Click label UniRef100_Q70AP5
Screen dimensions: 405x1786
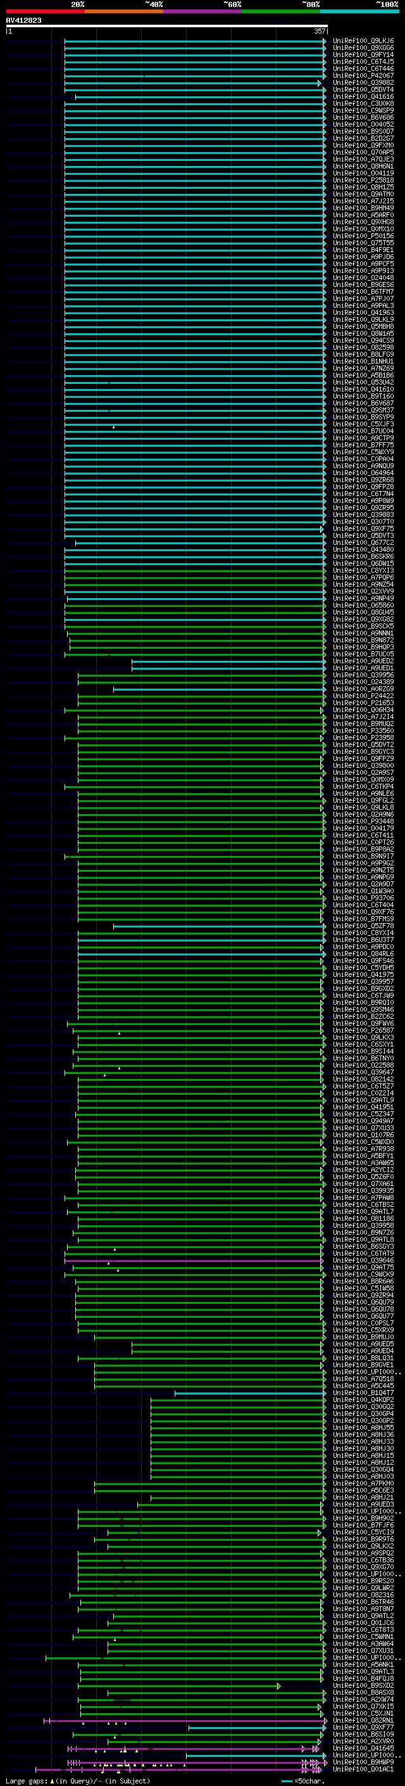[363, 153]
